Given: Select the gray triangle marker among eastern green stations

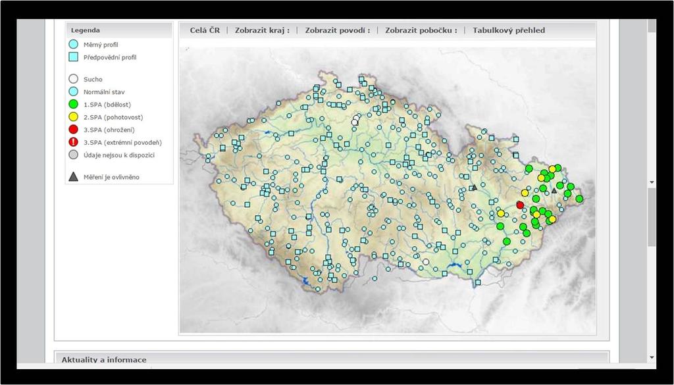Looking at the screenshot, I should (x=554, y=190).
